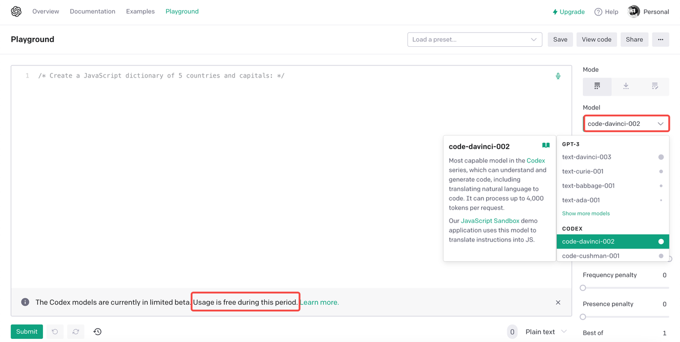Click the info icon in the notice
680x342 pixels.
point(25,302)
